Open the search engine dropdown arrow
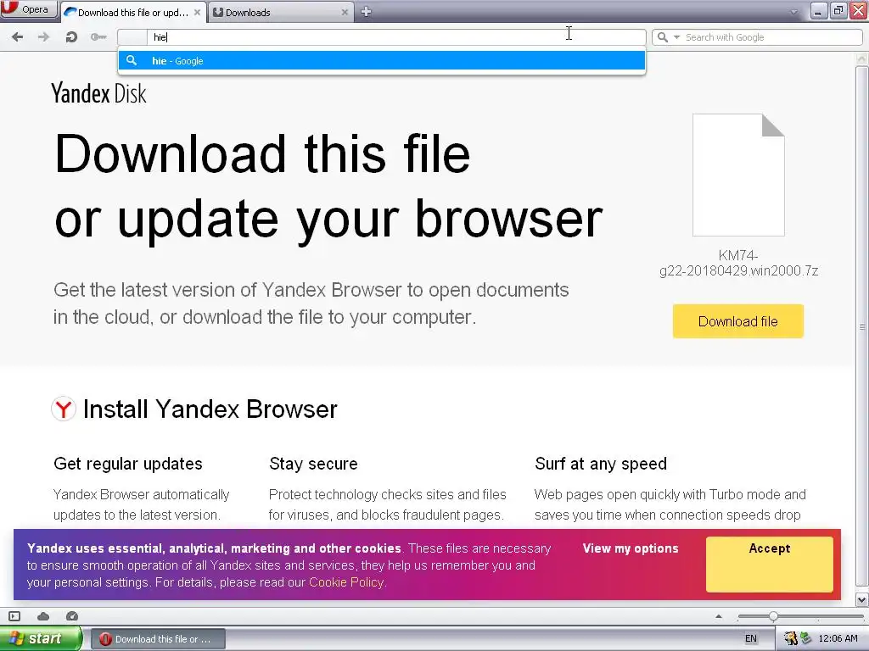The image size is (869, 651). 676,37
